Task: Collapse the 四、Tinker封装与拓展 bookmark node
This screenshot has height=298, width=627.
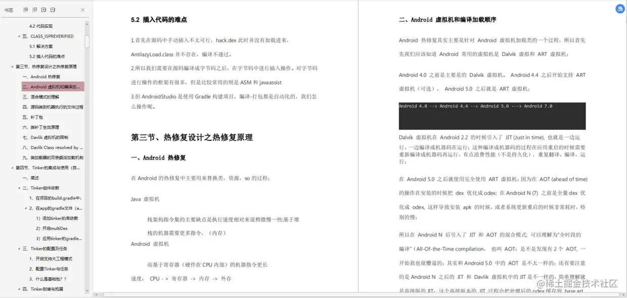Action: pyautogui.click(x=19, y=289)
